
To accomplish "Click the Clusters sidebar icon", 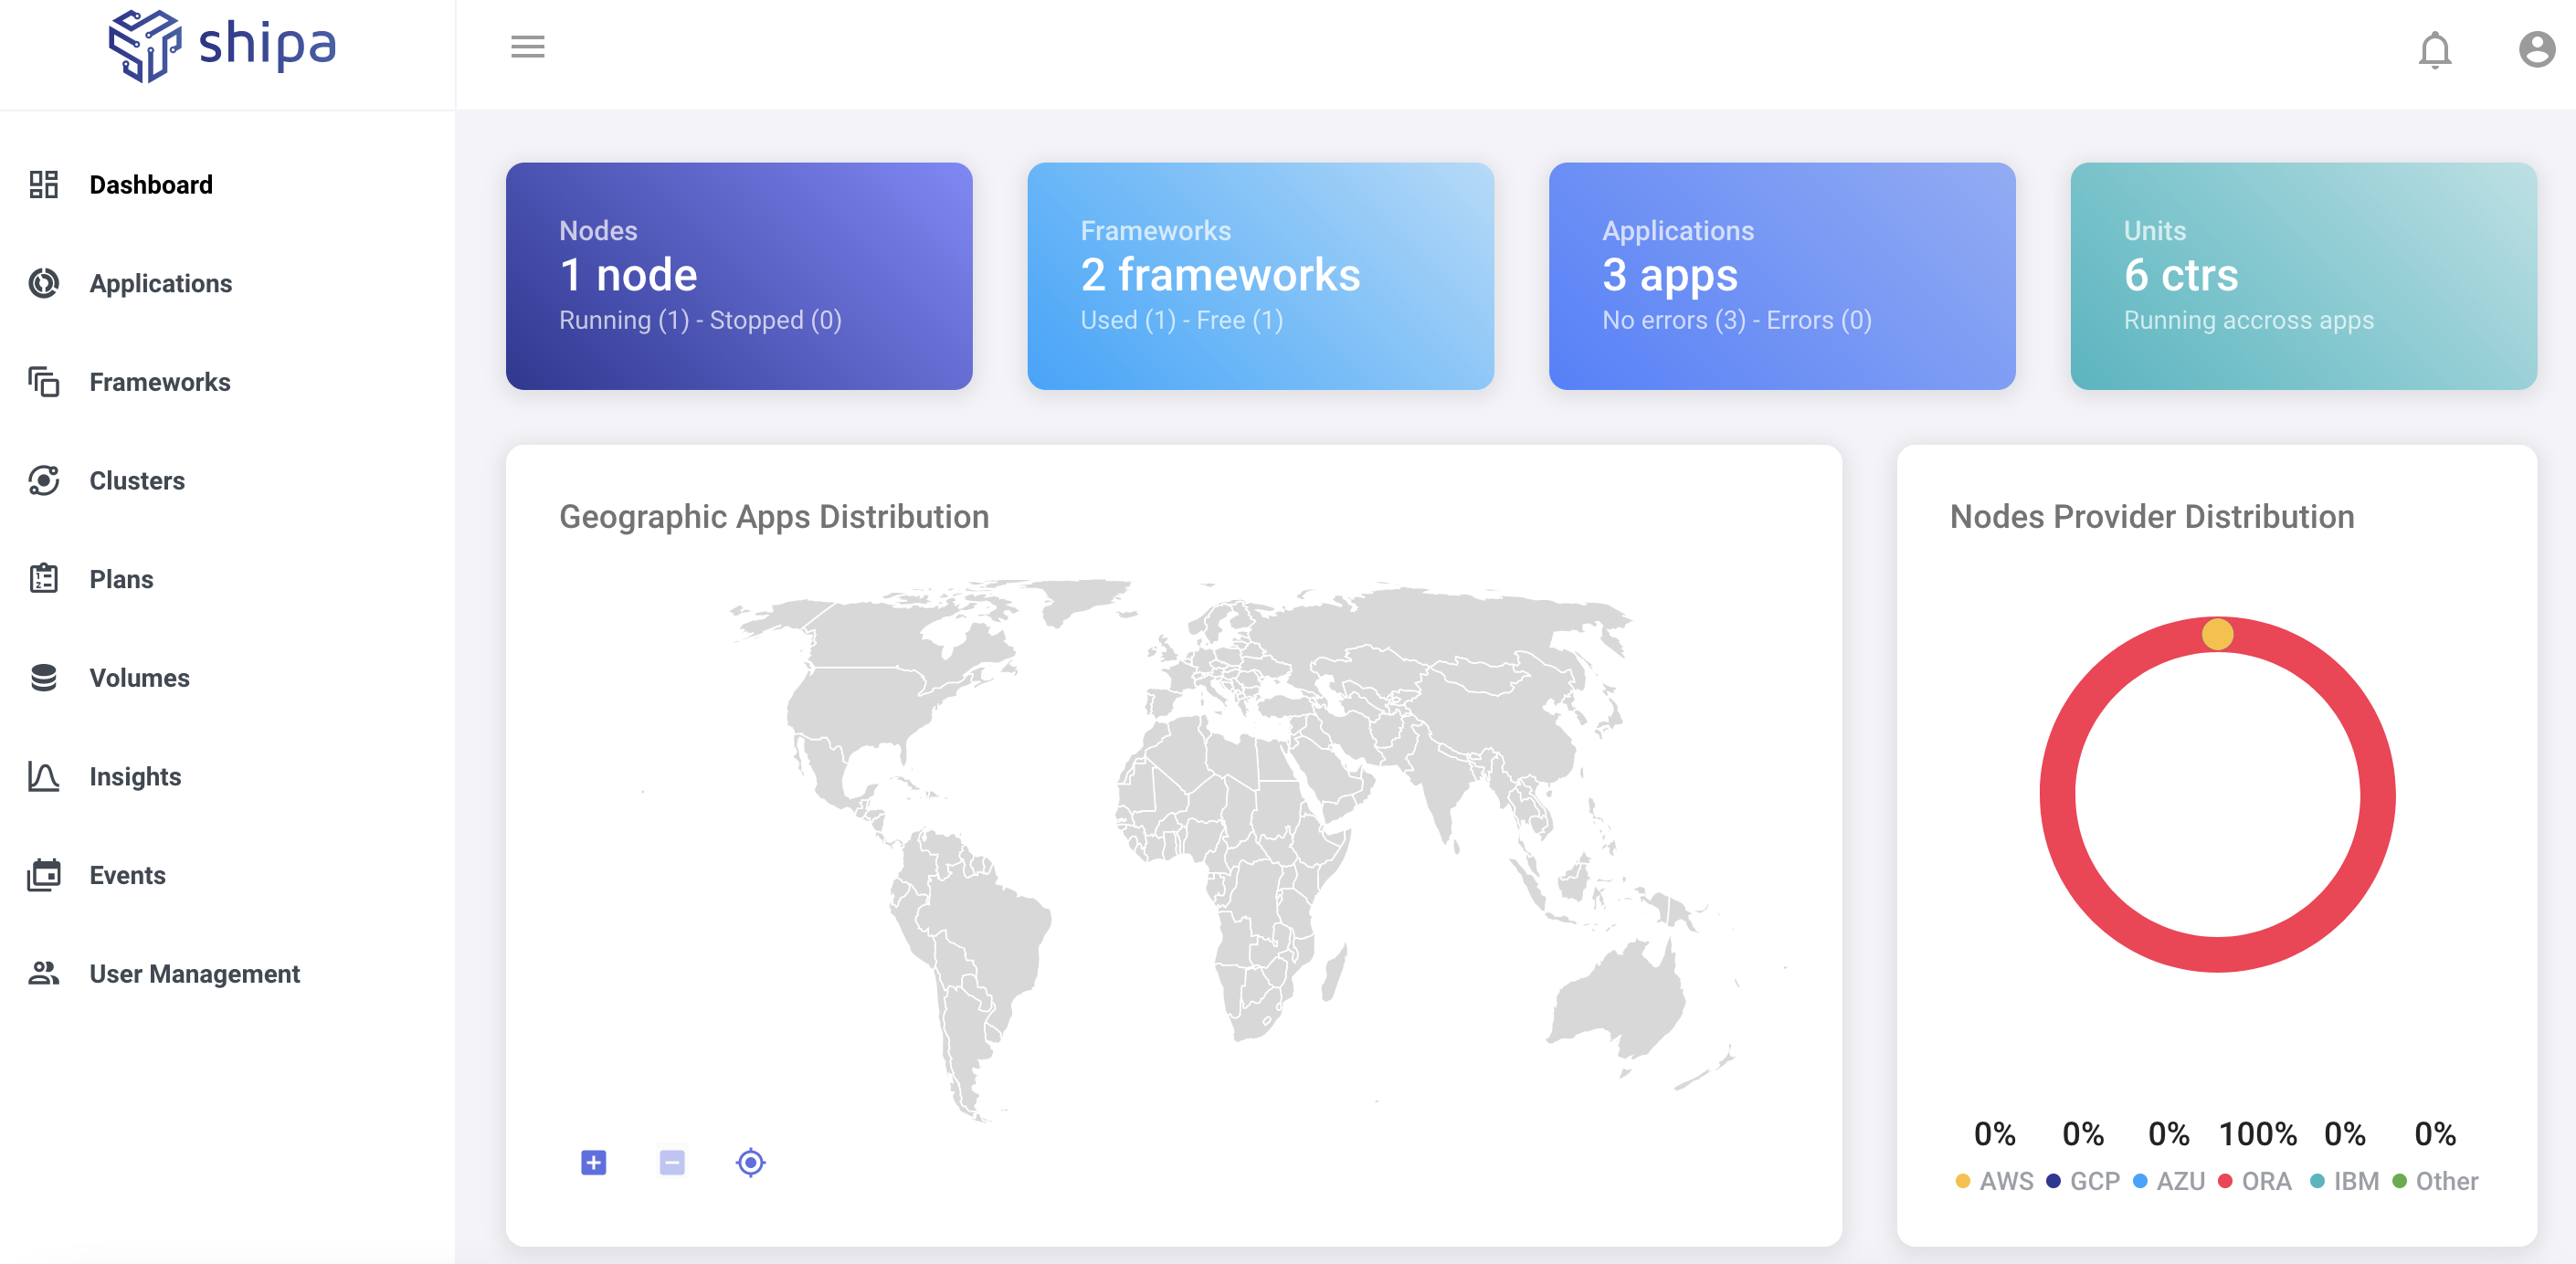I will (44, 481).
